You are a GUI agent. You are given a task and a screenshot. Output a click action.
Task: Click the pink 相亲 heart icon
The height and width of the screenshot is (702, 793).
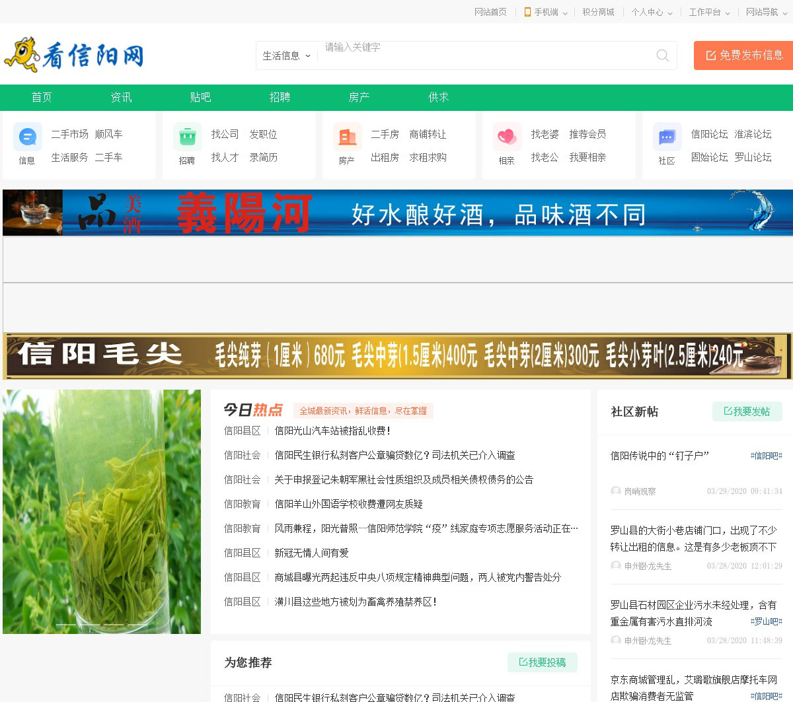[507, 137]
